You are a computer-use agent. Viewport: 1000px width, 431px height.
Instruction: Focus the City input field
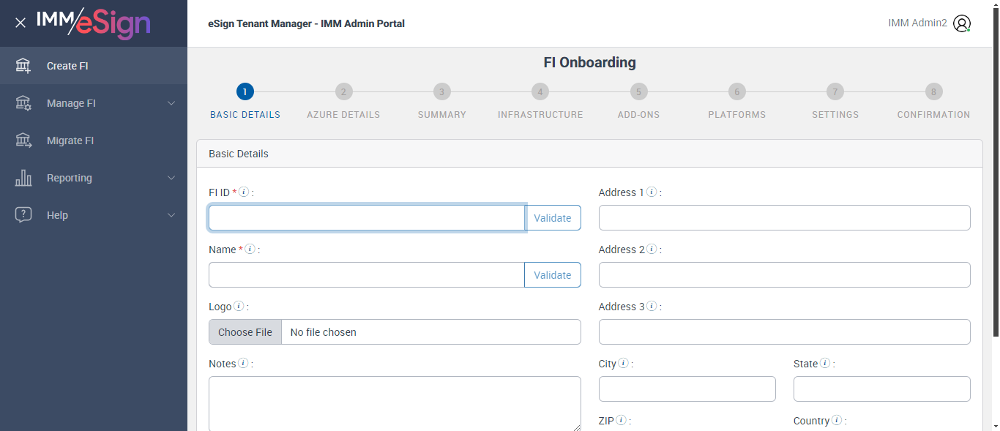pos(687,389)
